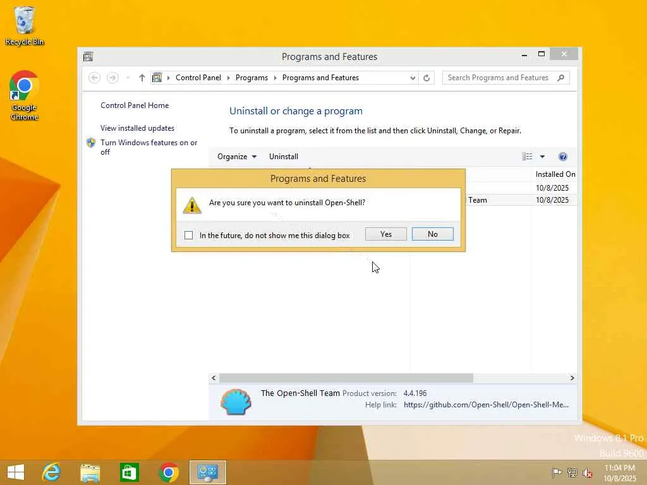The image size is (647, 485).
Task: Sort by the Installed On column
Action: click(x=555, y=174)
